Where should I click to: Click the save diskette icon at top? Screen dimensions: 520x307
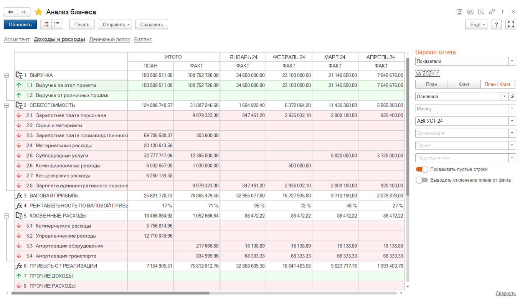click(x=459, y=12)
